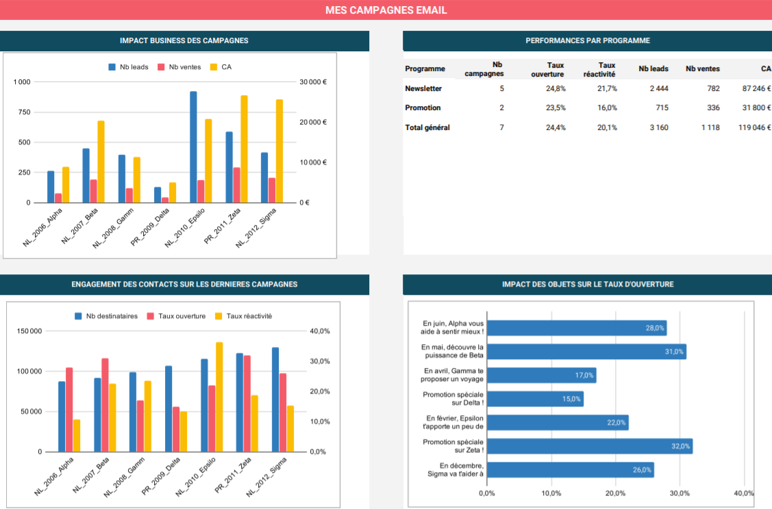Viewport: 772px width, 509px height.
Task: Click the blue destinataires bar for NL_2012_Sigma
Action: pos(275,400)
